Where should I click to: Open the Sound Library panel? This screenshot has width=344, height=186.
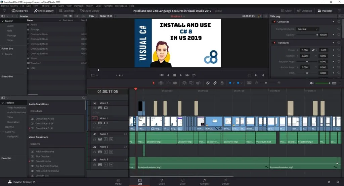coord(89,11)
